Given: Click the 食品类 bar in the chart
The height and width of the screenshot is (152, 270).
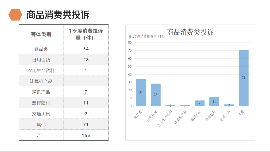Looking at the screenshot, I should tap(141, 92).
